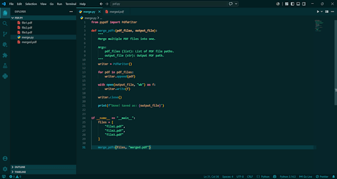This screenshot has height=179, width=337.
Task: Collapse the PDF.PY folder section
Action: click(43, 18)
